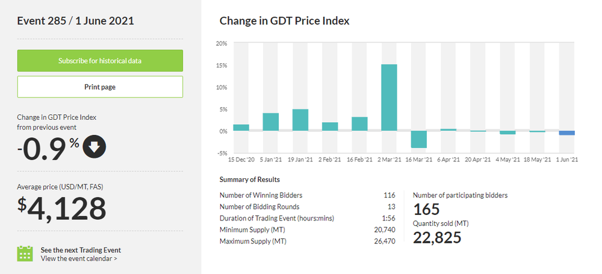Click the 16 Mar '21 negative bar
The width and height of the screenshot is (602, 274).
click(418, 139)
